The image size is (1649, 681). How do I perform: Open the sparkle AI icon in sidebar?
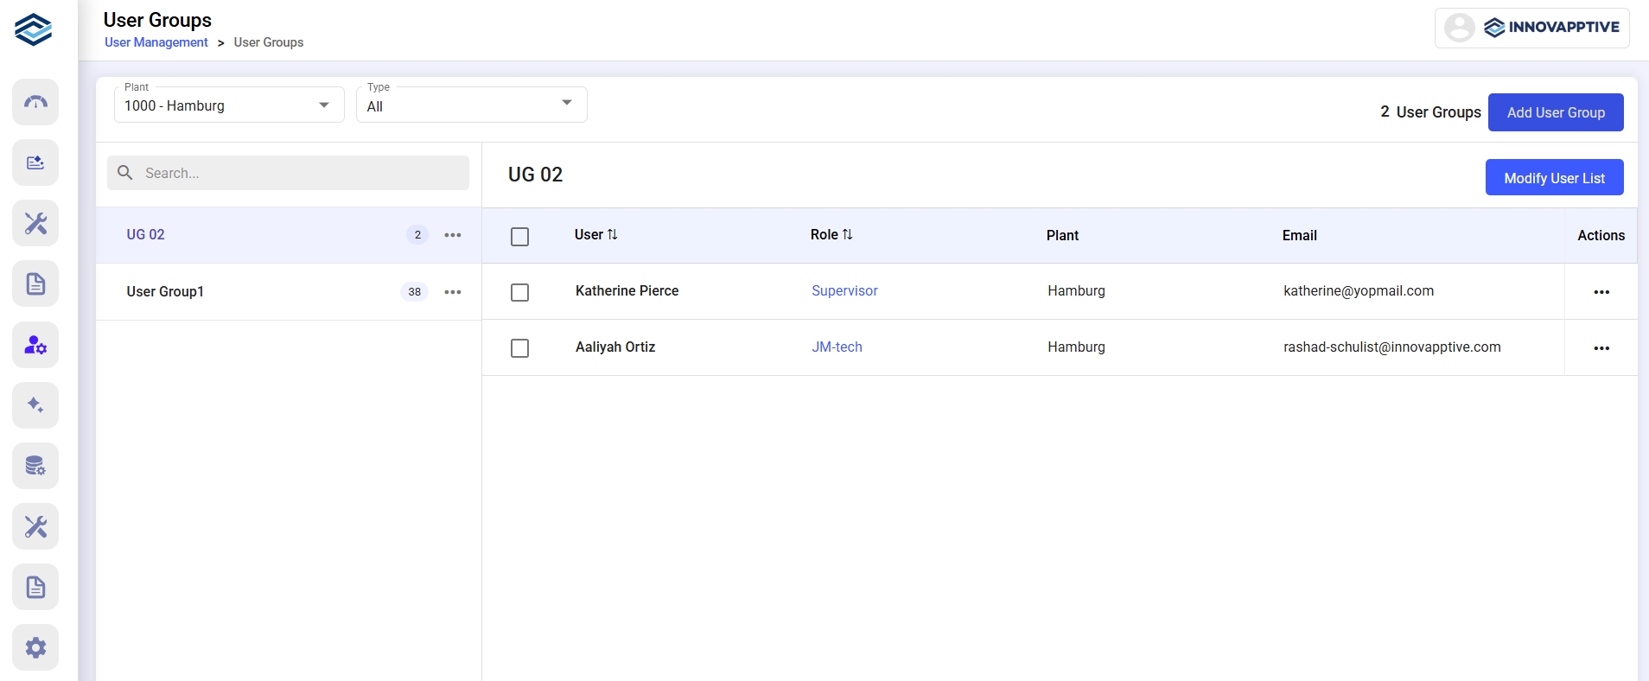pyautogui.click(x=35, y=405)
